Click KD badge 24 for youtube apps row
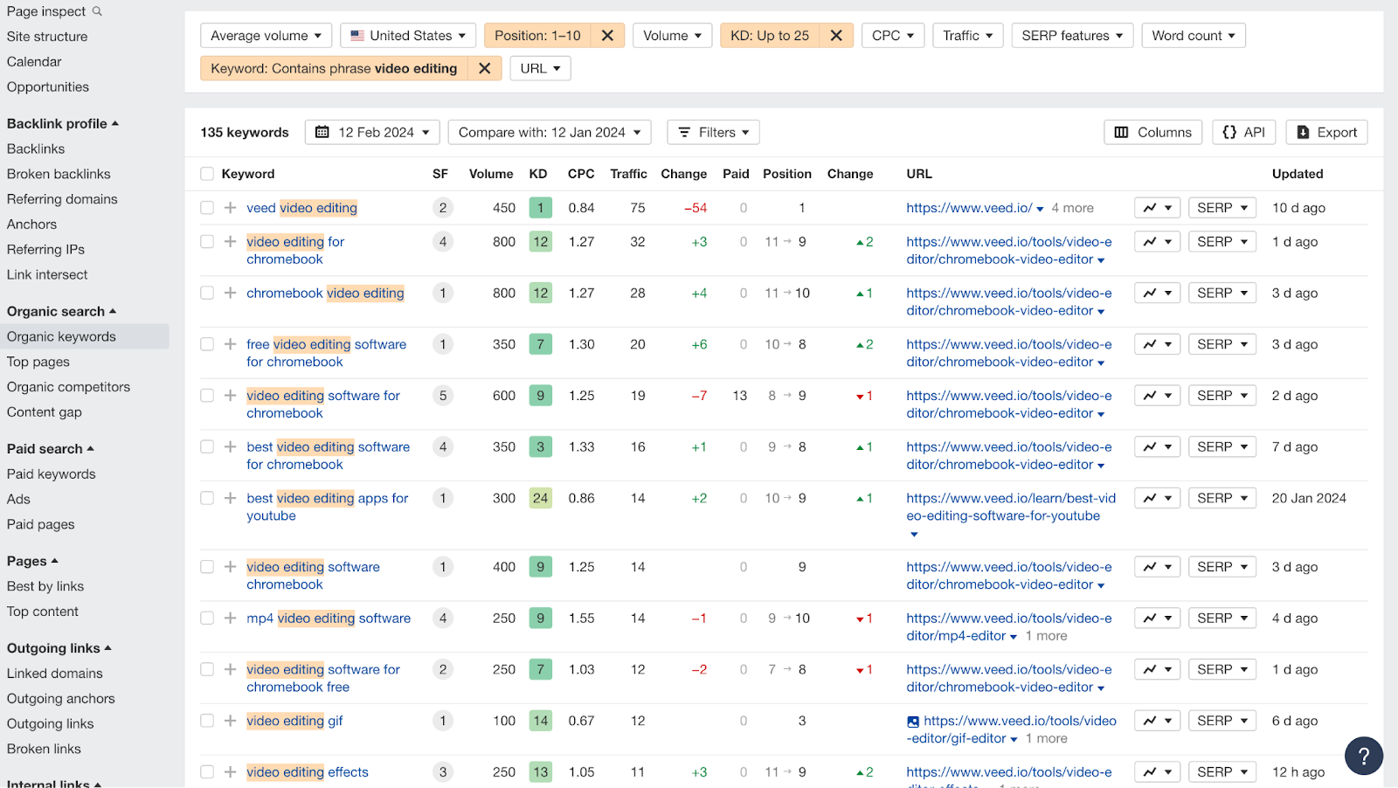This screenshot has height=788, width=1398. click(x=541, y=498)
